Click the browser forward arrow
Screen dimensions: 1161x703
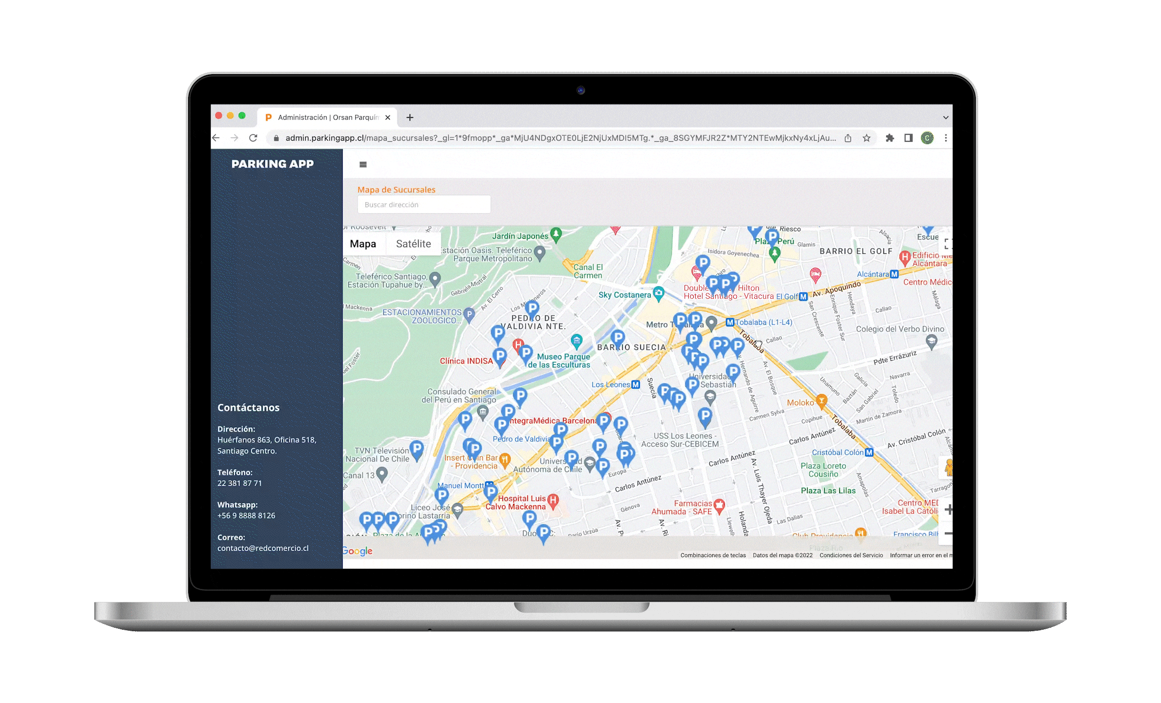[x=235, y=138]
